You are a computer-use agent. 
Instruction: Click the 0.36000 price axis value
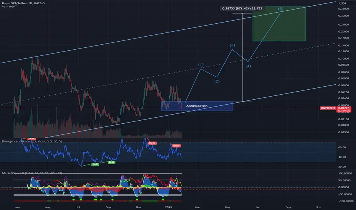[x=343, y=9]
